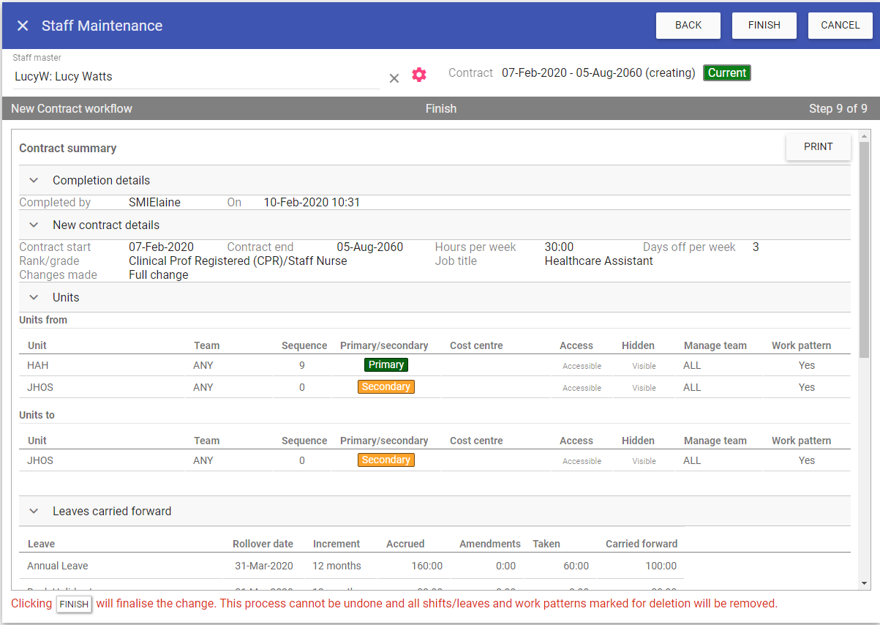
Task: Click the Primary badge for HAH unit
Action: pos(386,365)
